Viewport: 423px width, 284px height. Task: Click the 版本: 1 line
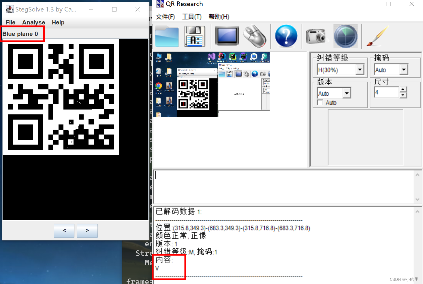[x=166, y=244]
